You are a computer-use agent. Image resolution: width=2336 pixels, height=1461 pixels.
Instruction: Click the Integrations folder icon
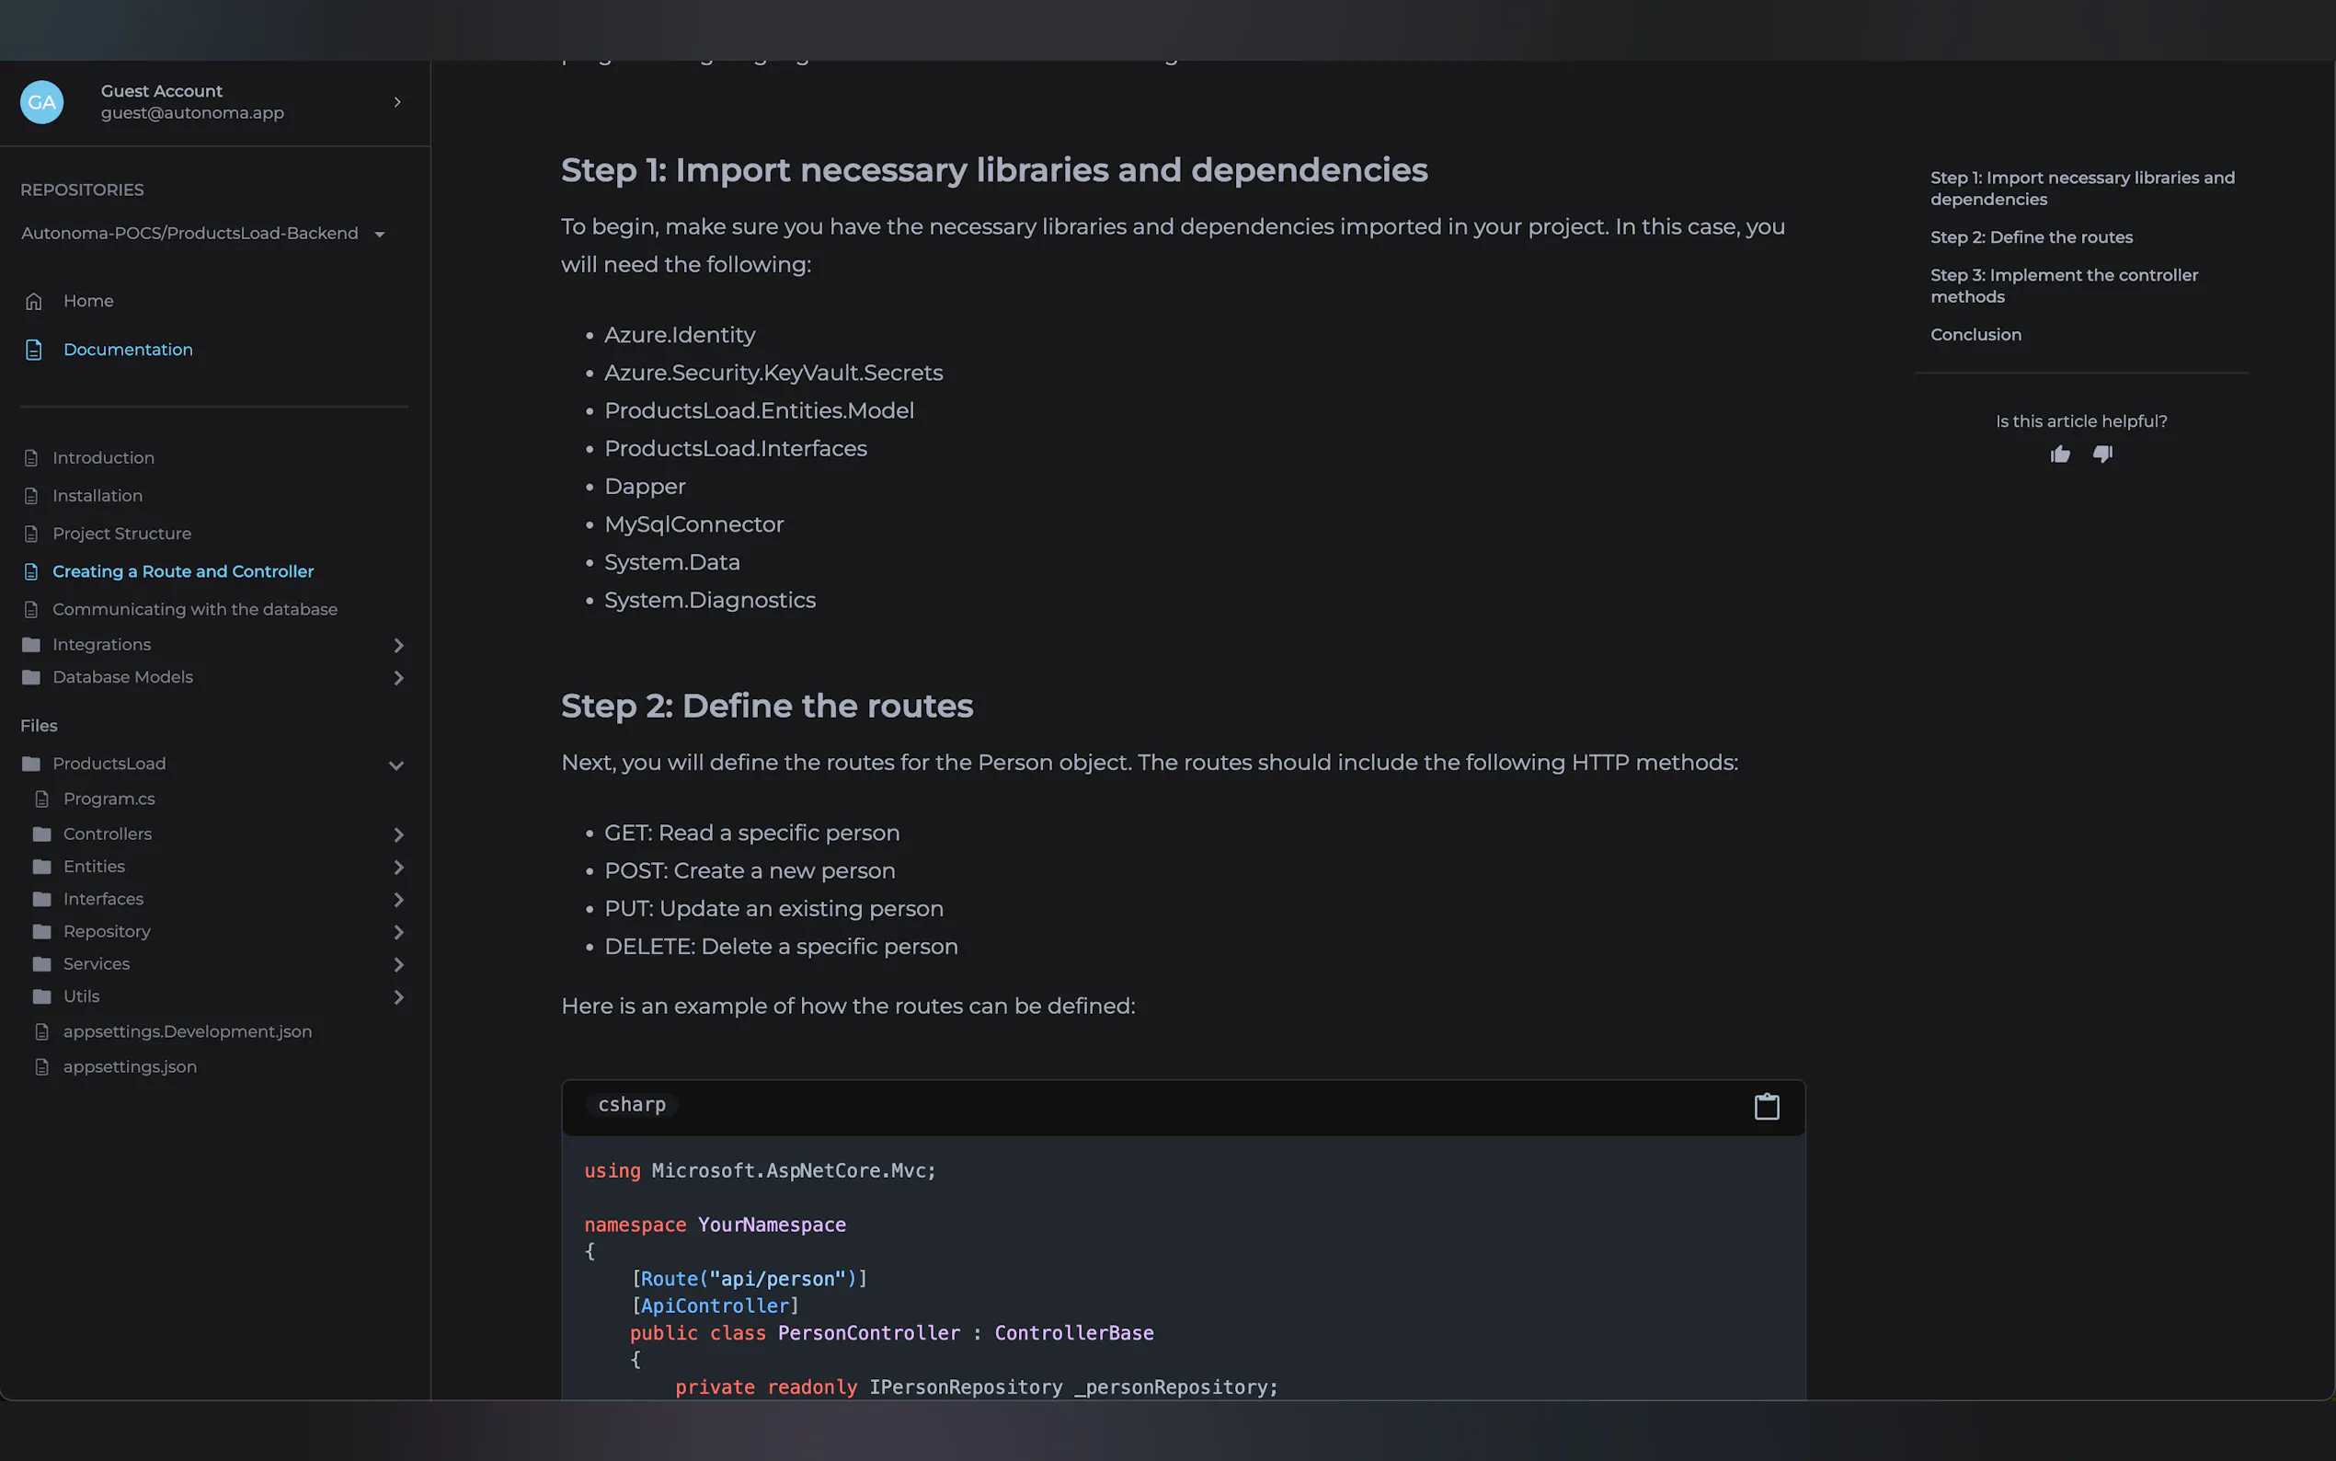[x=31, y=645]
